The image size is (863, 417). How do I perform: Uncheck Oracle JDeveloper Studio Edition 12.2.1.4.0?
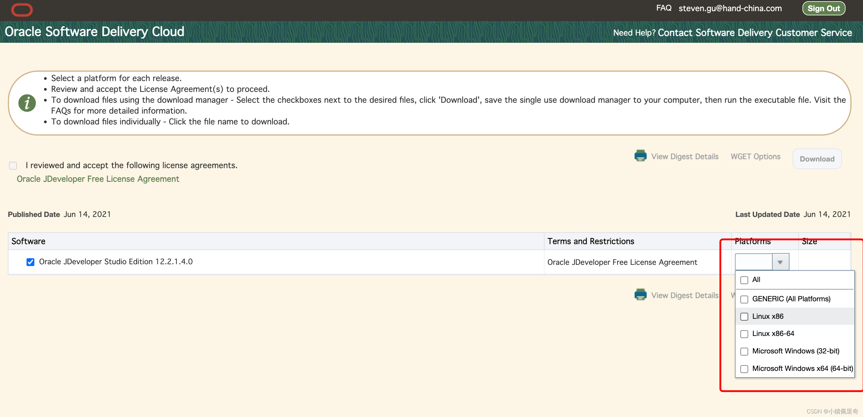[30, 262]
